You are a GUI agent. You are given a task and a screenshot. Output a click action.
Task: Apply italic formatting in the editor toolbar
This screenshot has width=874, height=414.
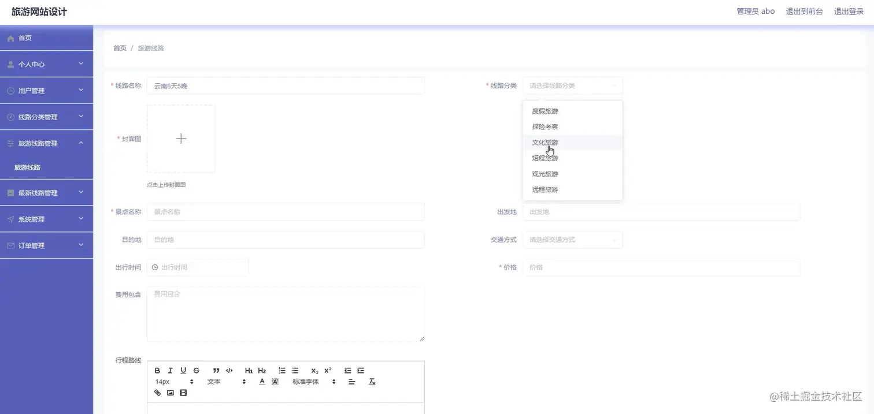click(171, 370)
